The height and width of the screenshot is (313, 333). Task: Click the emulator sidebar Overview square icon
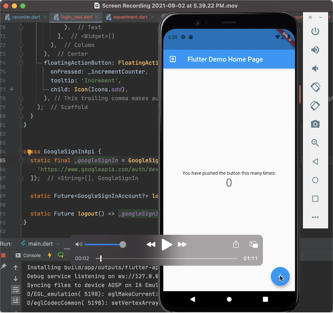click(315, 199)
